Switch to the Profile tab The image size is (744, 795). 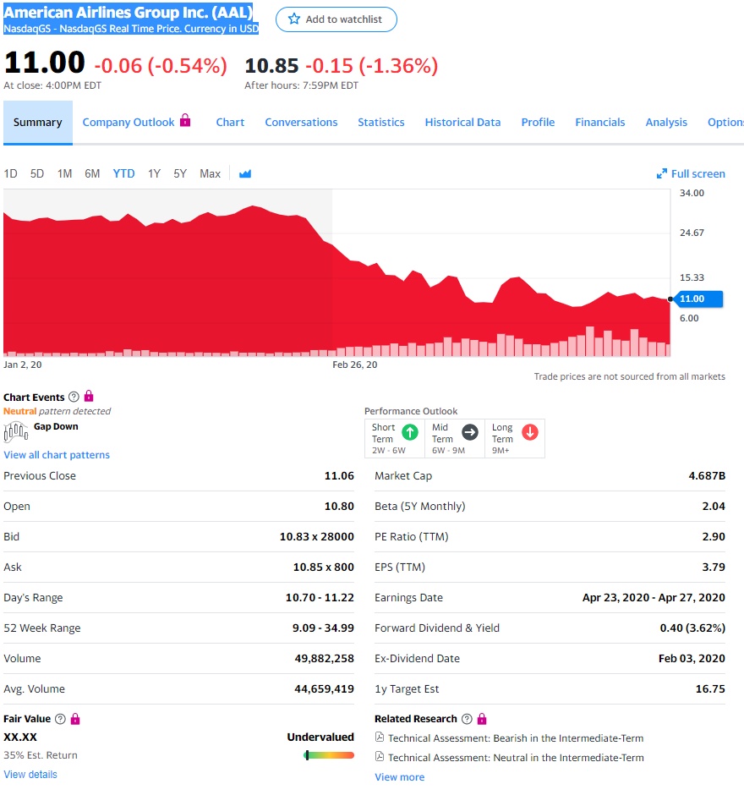[538, 122]
